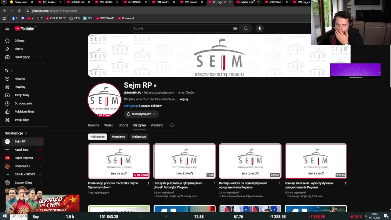
Task: Switch to the Główna channel tab
Action: click(93, 125)
